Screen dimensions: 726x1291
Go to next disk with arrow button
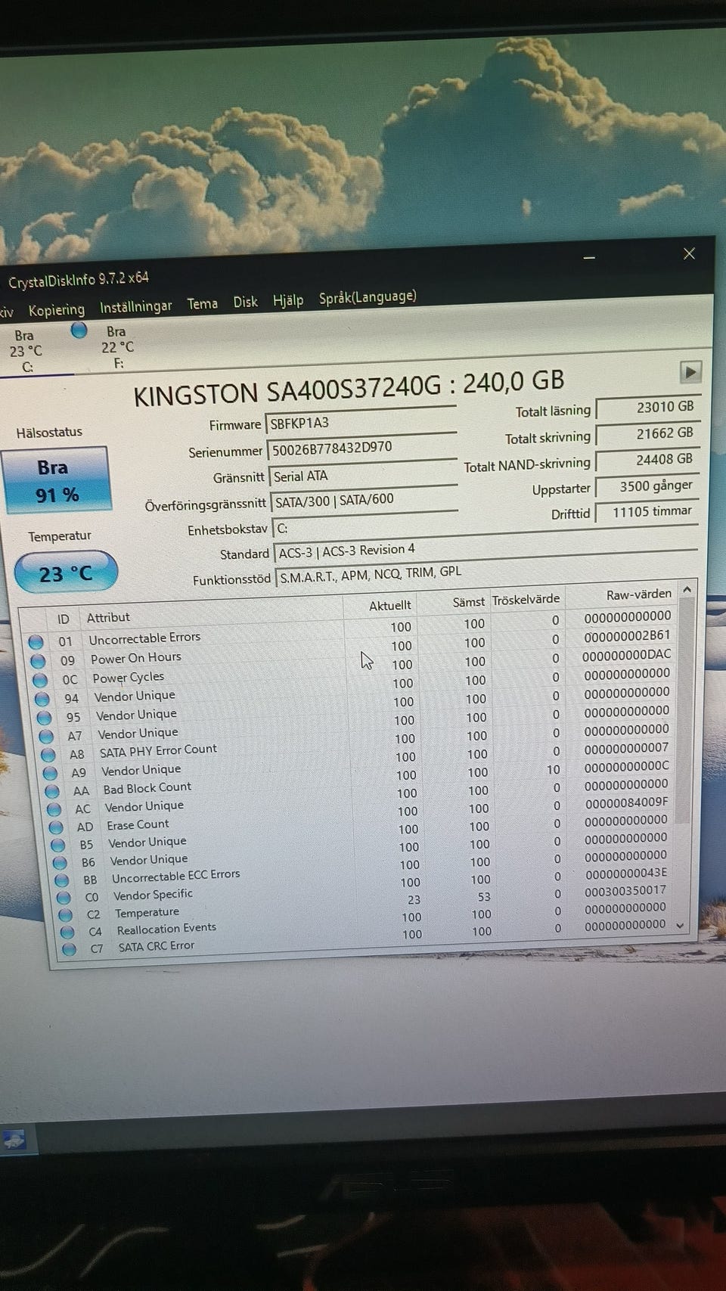(690, 371)
